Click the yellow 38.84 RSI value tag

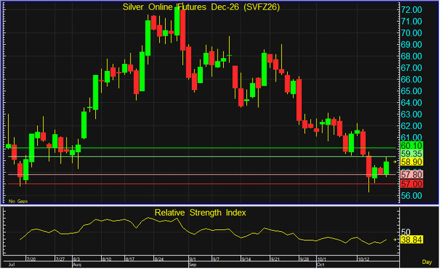412,240
